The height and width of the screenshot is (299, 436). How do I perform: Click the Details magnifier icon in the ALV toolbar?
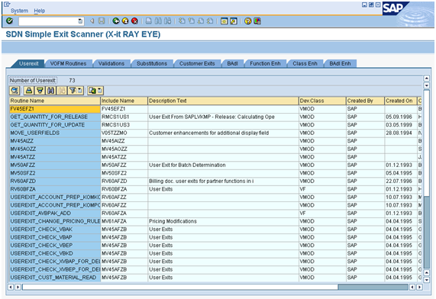click(x=15, y=90)
